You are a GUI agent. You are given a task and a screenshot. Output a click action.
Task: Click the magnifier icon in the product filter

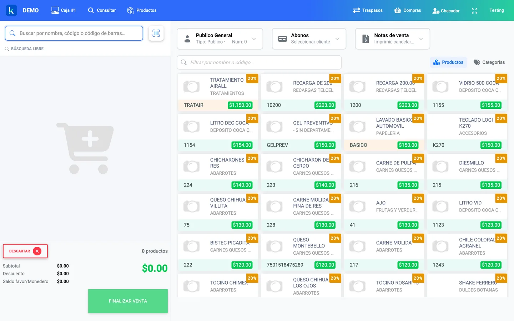(x=184, y=62)
